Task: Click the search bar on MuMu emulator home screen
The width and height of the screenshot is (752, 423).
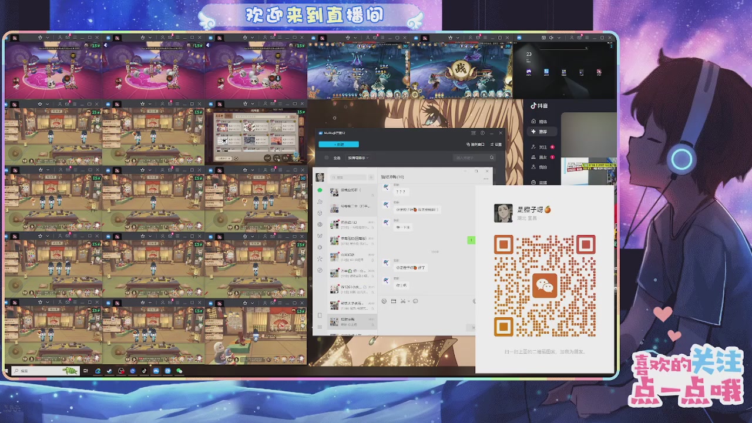Action: pos(564,48)
